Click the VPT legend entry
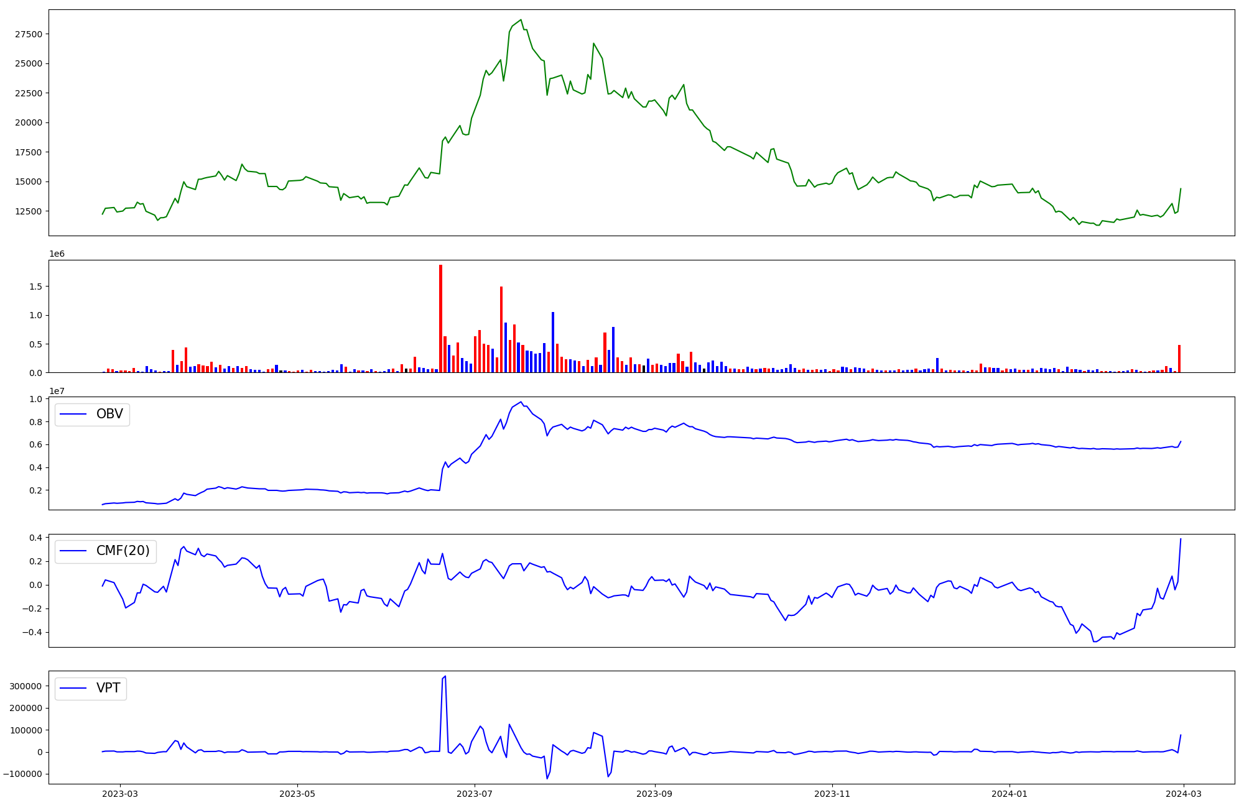 click(108, 688)
